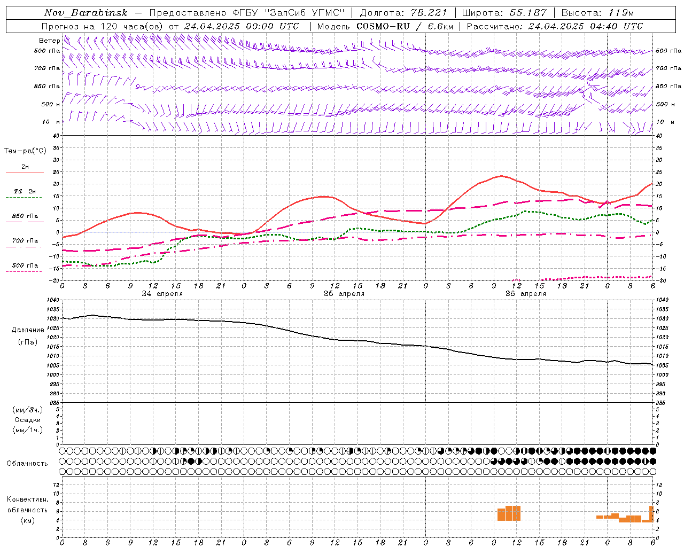This screenshot has height=547, width=684.
Task: Click the Давление pressure label
Action: tap(28, 330)
